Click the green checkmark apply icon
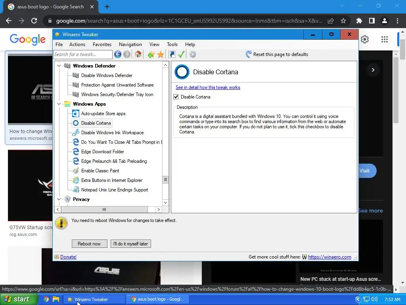Image resolution: width=406 pixels, height=305 pixels. pyautogui.click(x=181, y=54)
